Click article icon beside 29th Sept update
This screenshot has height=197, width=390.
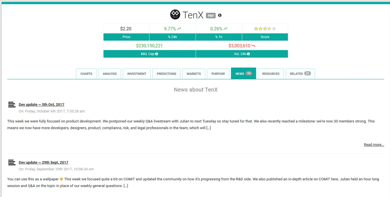click(12, 162)
